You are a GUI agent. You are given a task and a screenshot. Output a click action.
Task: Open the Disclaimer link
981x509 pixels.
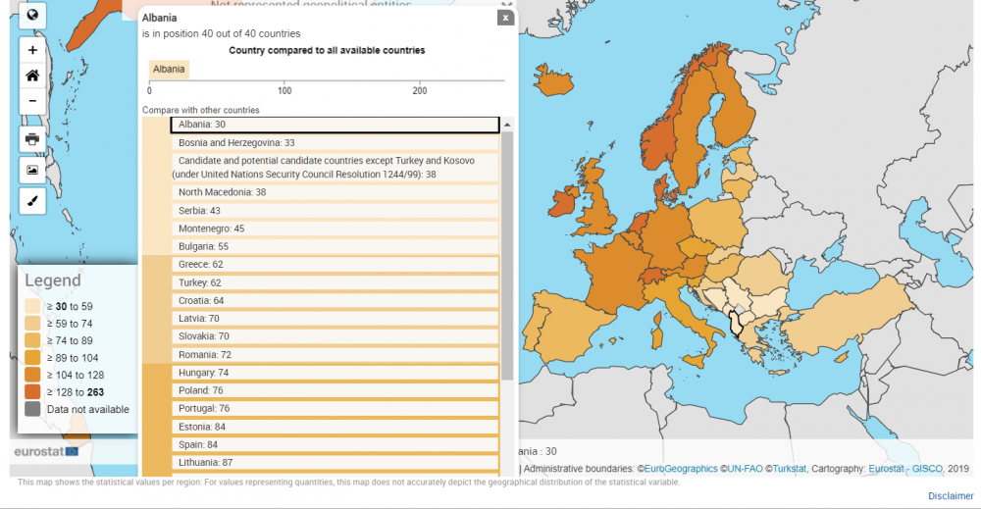951,496
